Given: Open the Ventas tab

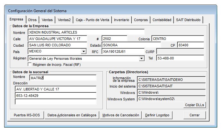Looking at the screenshot, I should [47, 20].
